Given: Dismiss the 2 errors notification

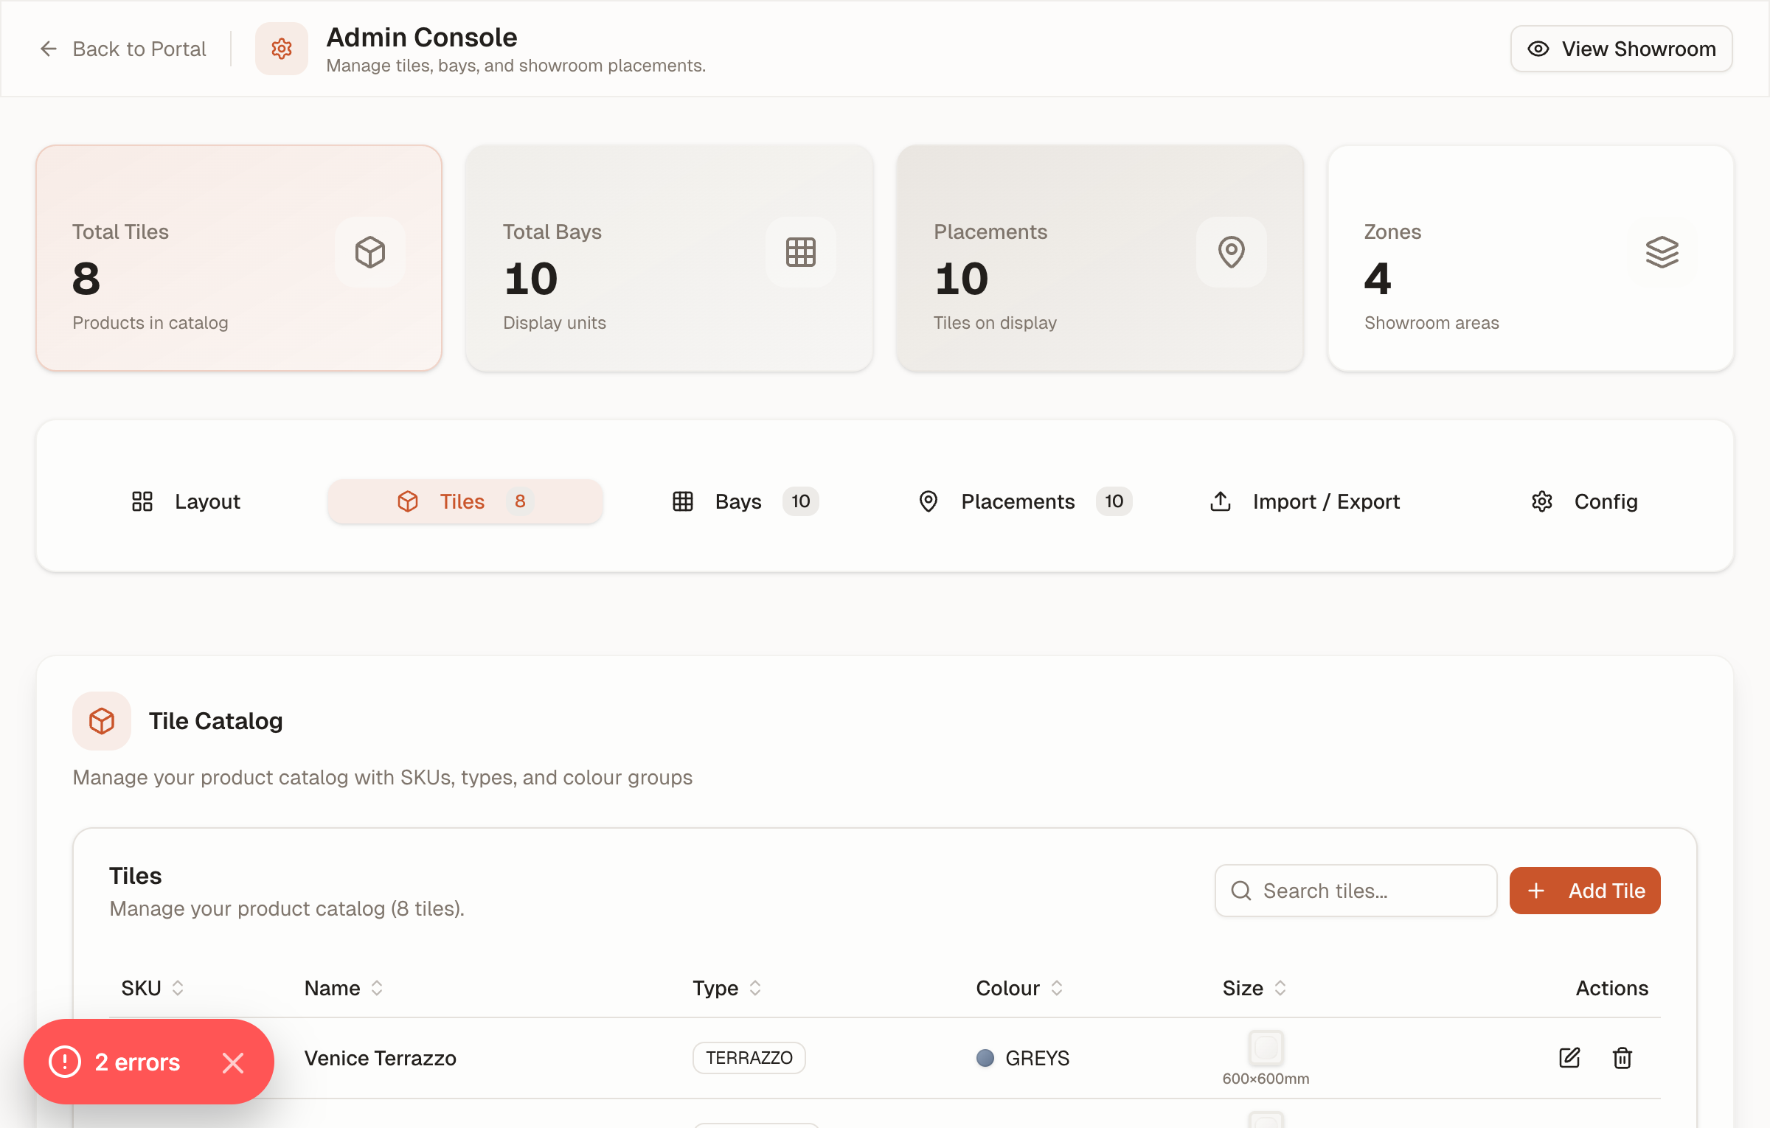Looking at the screenshot, I should tap(233, 1062).
